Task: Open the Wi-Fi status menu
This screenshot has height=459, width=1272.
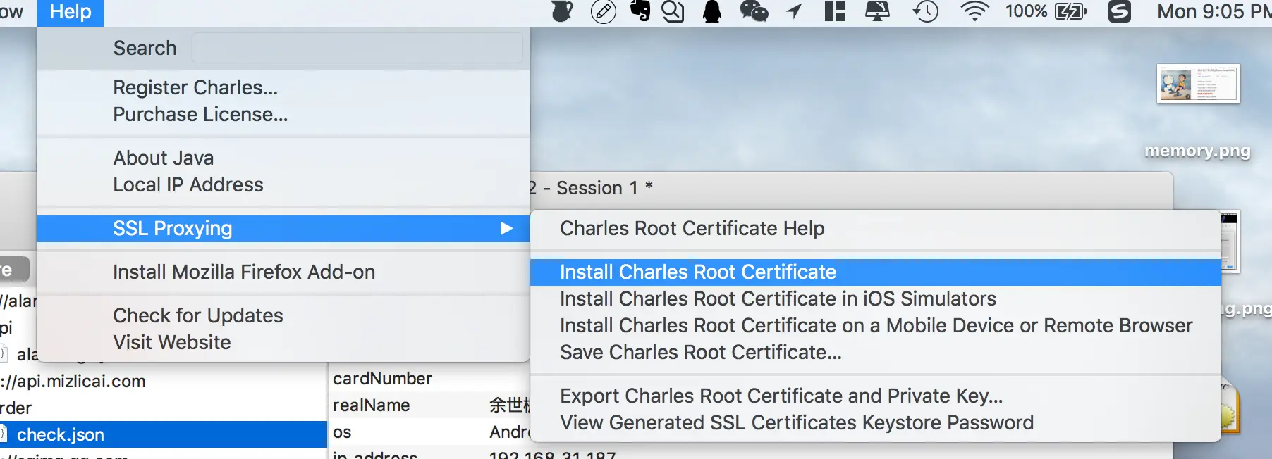Action: tap(975, 11)
